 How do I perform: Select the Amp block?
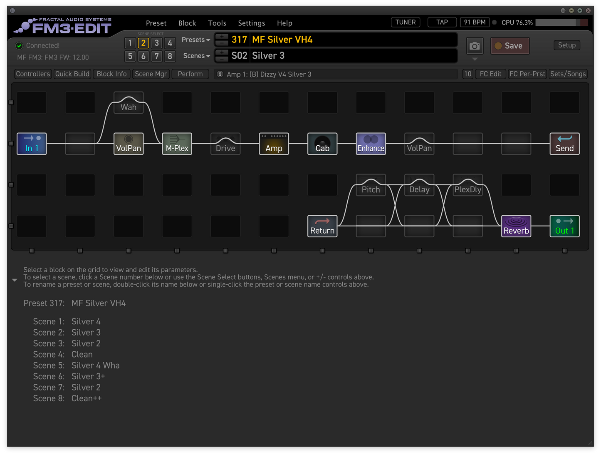(x=274, y=144)
